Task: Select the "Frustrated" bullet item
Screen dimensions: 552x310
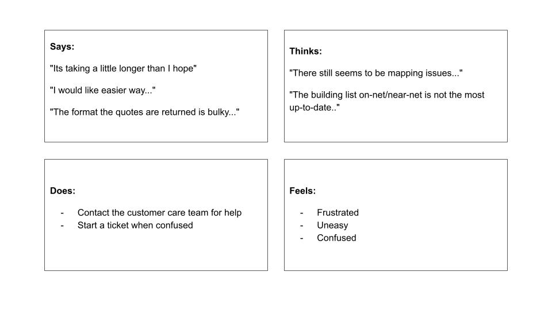Action: [338, 212]
